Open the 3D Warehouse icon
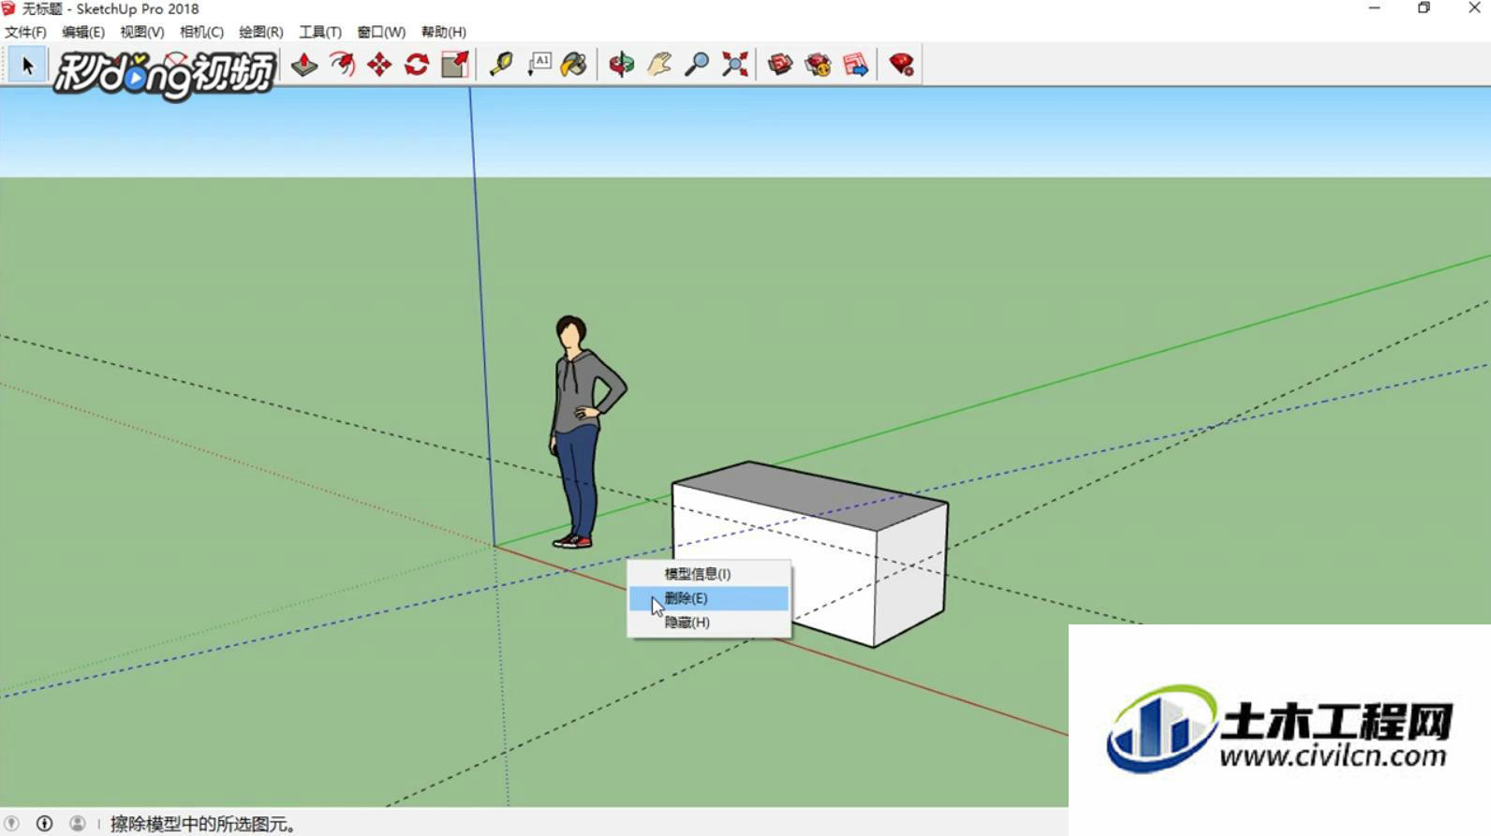This screenshot has width=1491, height=836. coord(780,65)
